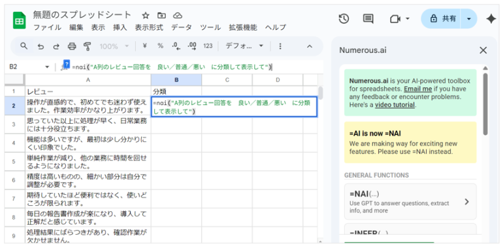
Task: Format cell as yen currency
Action: point(144,46)
